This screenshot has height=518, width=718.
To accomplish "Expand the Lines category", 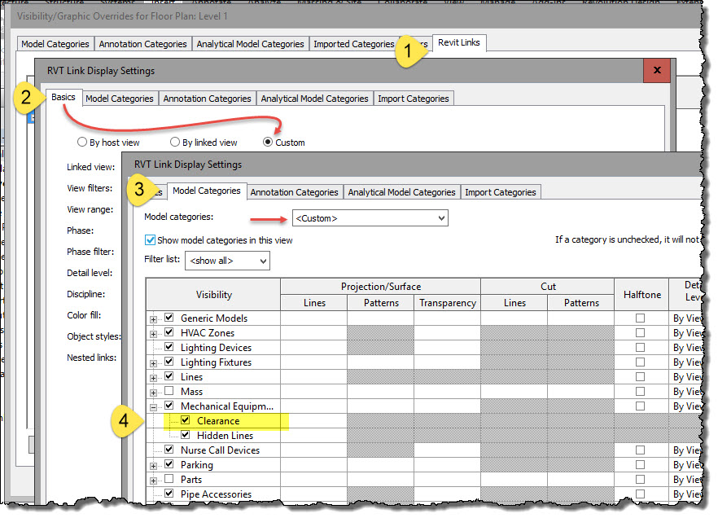I will [153, 378].
